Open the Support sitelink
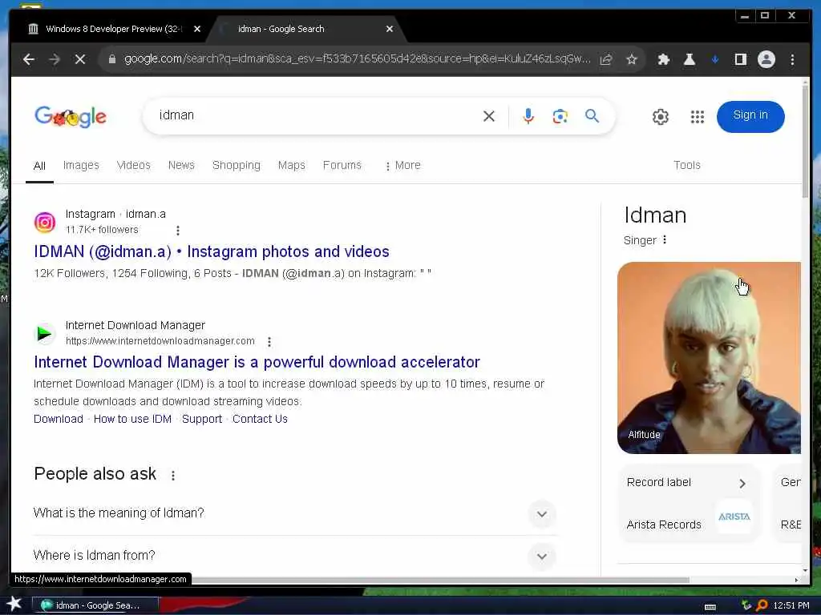821x615 pixels. [x=201, y=419]
